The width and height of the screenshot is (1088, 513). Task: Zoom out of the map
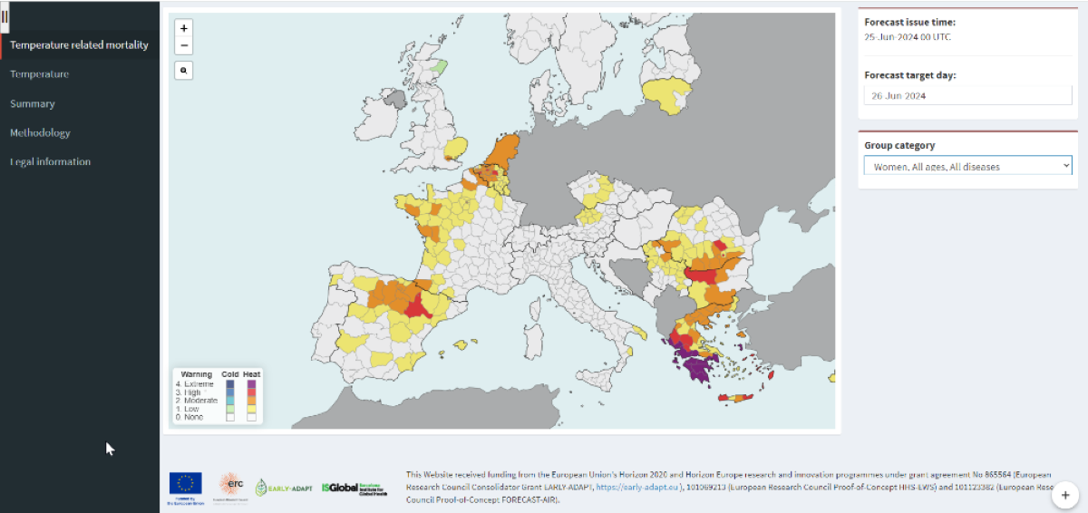184,45
